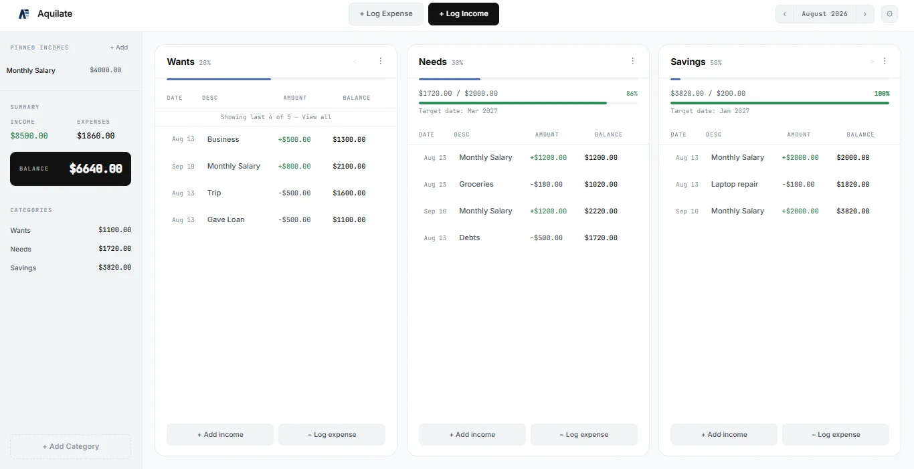Select pinned Monthly Salary income

tap(64, 70)
